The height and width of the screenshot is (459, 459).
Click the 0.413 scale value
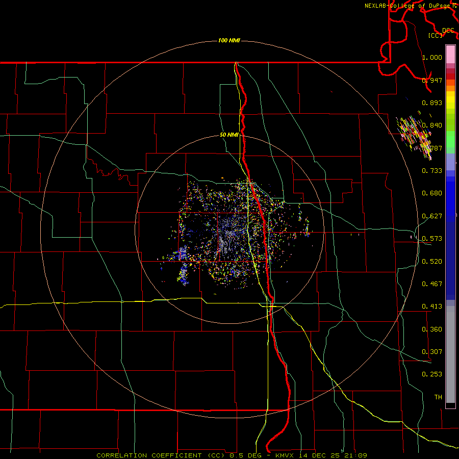pyautogui.click(x=432, y=307)
